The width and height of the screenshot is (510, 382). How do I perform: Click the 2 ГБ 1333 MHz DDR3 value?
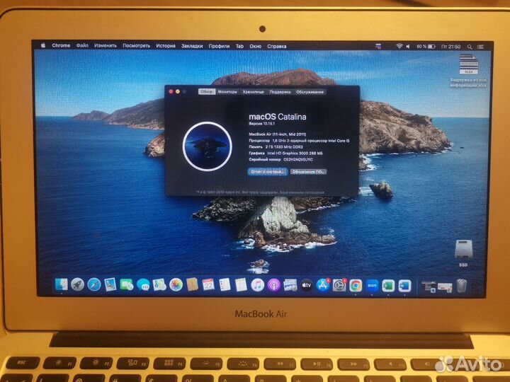tap(284, 147)
